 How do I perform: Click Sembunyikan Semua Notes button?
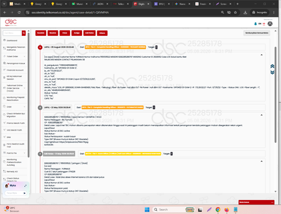[x=257, y=33]
